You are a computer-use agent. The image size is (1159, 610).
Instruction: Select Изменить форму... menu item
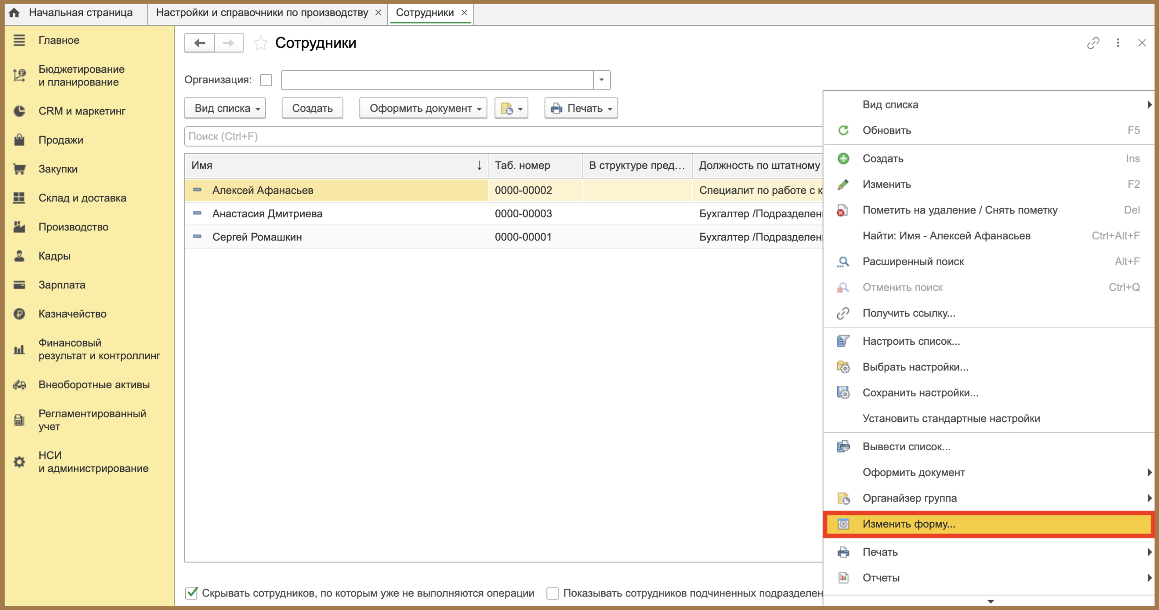coord(909,524)
